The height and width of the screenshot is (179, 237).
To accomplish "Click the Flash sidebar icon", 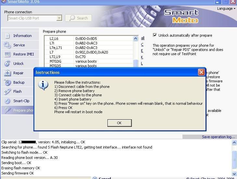I will coord(7,92).
